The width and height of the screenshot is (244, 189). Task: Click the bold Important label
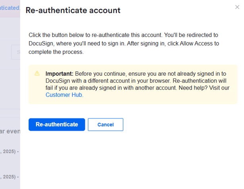tap(60, 74)
